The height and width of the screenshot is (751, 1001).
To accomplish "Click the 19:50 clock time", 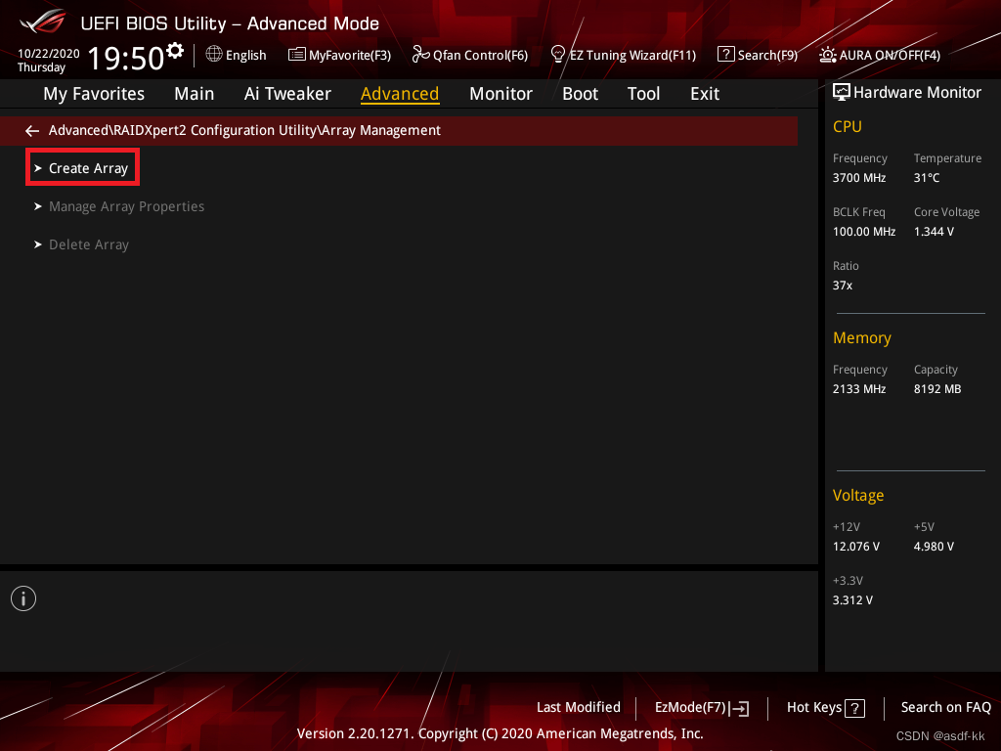I will 126,59.
